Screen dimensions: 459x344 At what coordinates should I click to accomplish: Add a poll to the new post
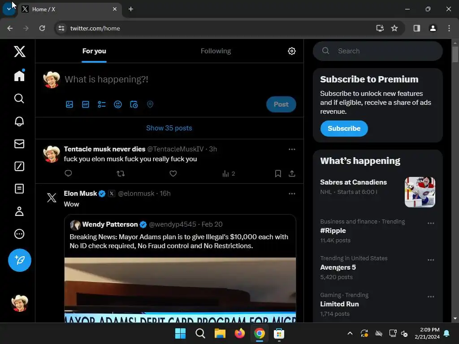point(102,104)
